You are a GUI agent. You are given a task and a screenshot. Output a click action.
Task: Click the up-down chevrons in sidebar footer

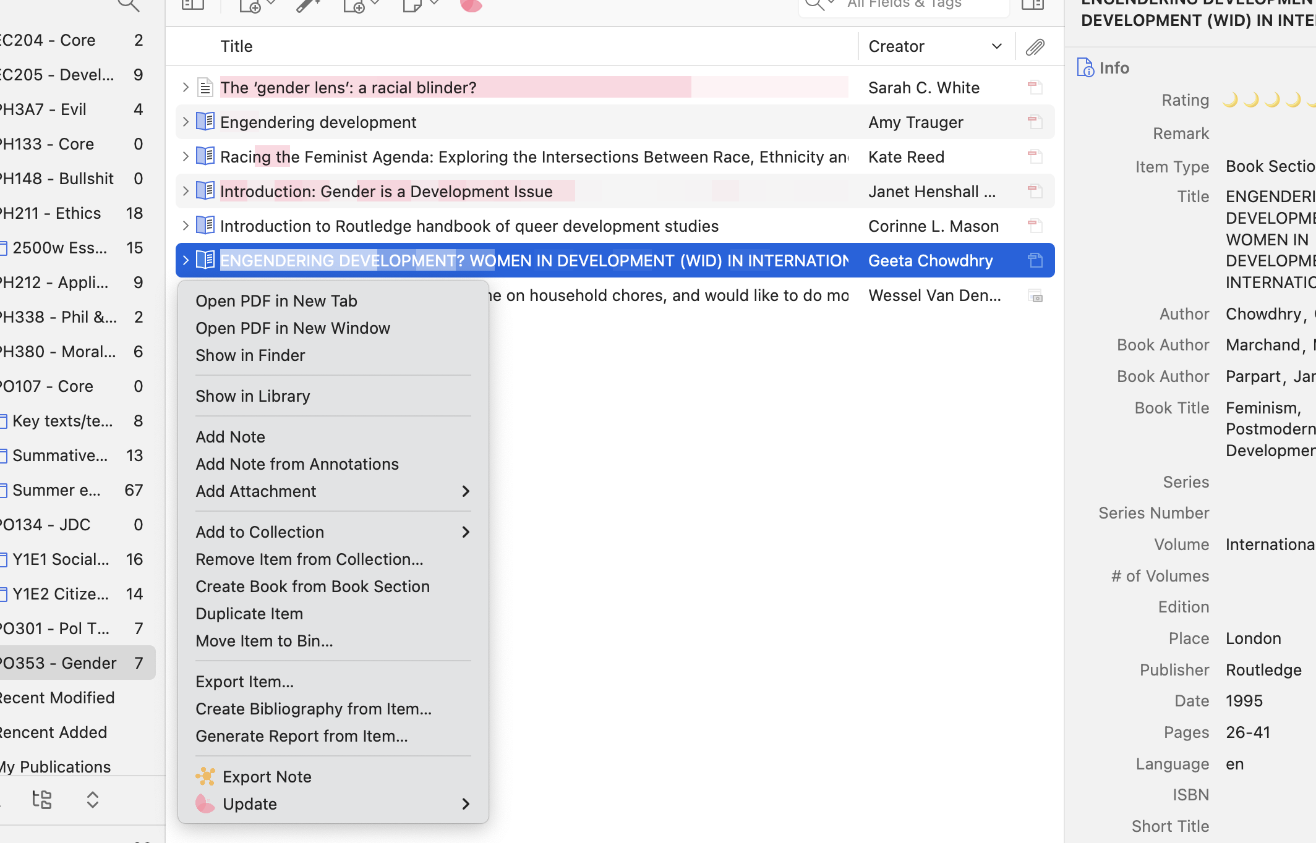[93, 799]
